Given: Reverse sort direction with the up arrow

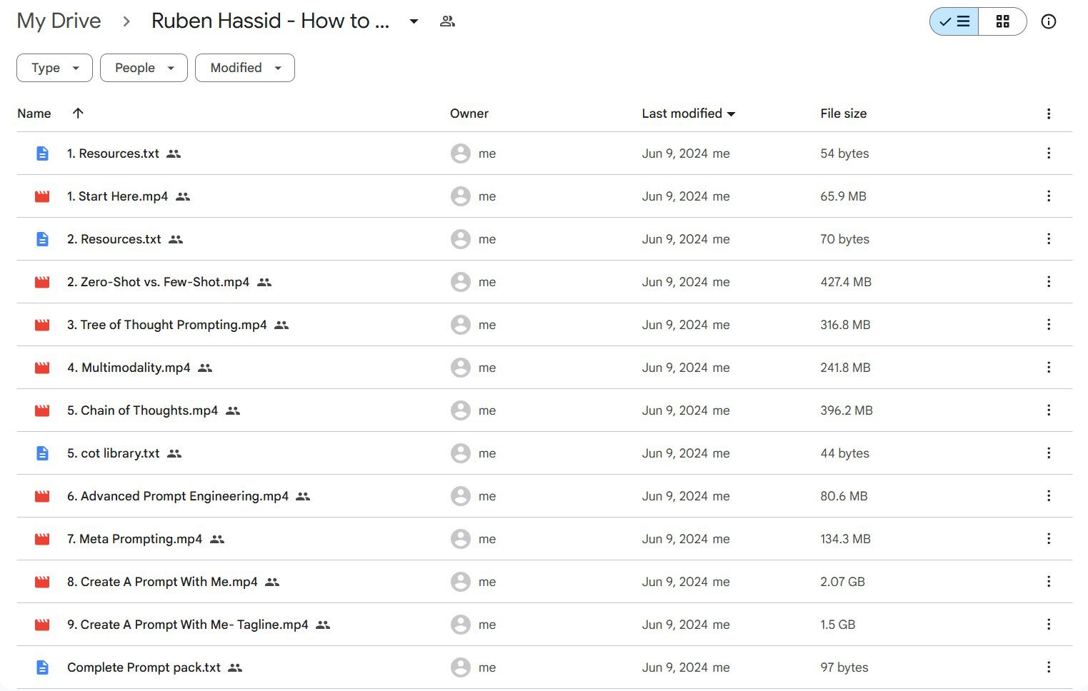Looking at the screenshot, I should coord(78,113).
